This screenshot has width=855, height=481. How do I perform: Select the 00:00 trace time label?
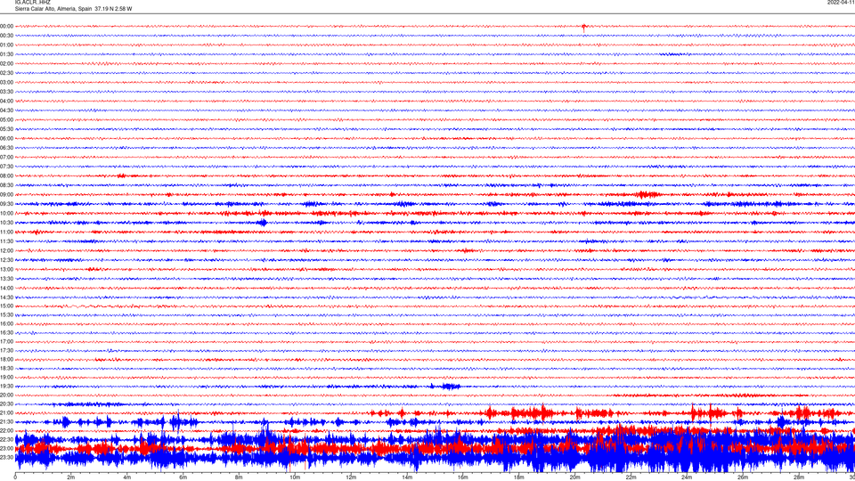coord(6,26)
